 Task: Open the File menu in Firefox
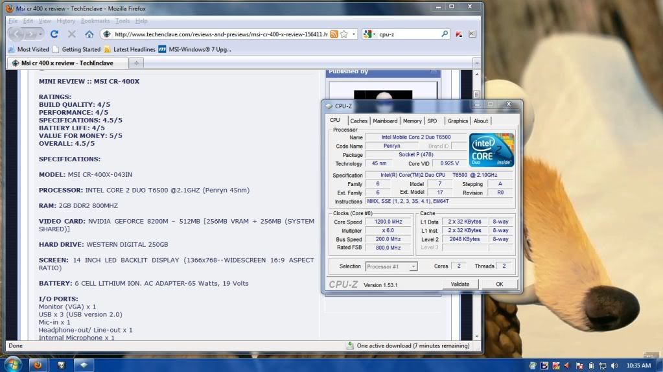pos(13,21)
